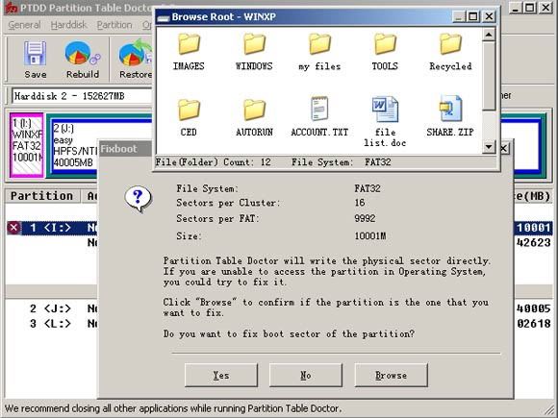Select partition row 1 <I:>

(x=52, y=228)
